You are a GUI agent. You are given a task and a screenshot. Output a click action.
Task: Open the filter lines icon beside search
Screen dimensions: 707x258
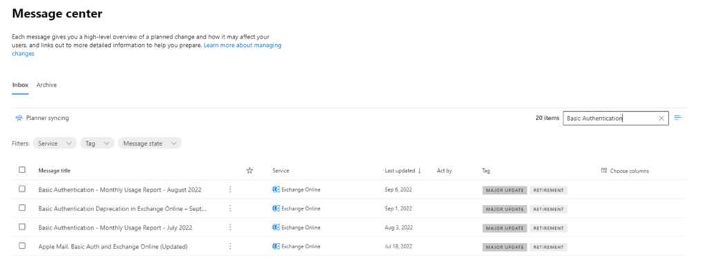(678, 118)
